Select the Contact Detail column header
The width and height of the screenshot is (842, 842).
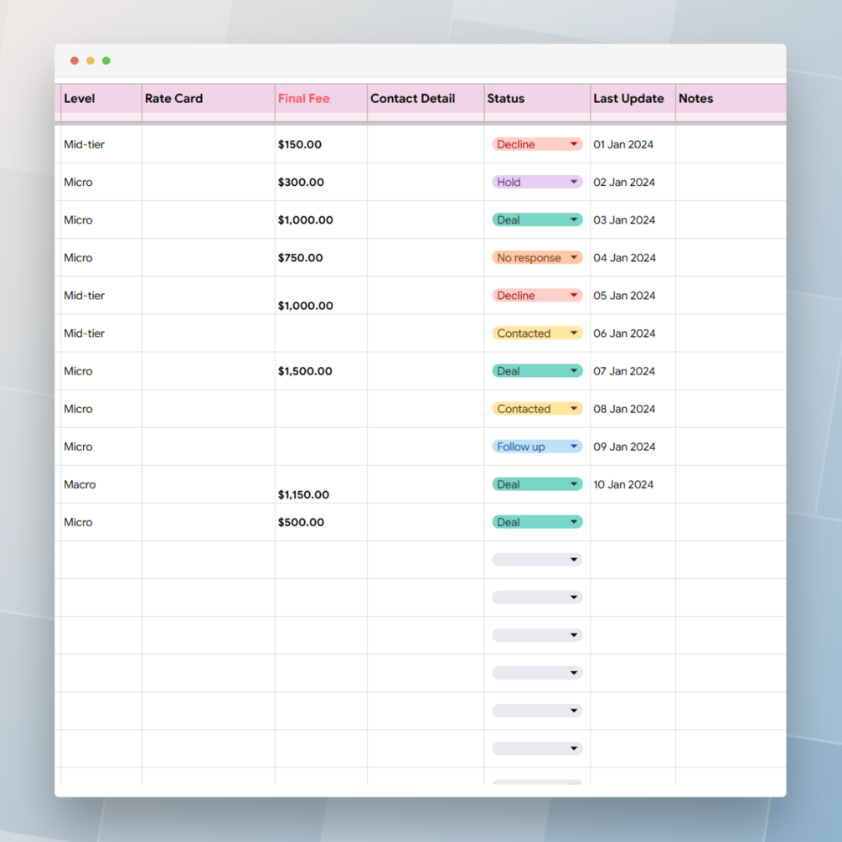point(426,99)
